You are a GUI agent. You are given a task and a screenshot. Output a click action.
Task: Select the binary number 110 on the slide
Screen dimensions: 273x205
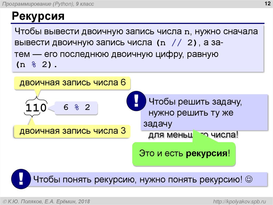click(37, 107)
